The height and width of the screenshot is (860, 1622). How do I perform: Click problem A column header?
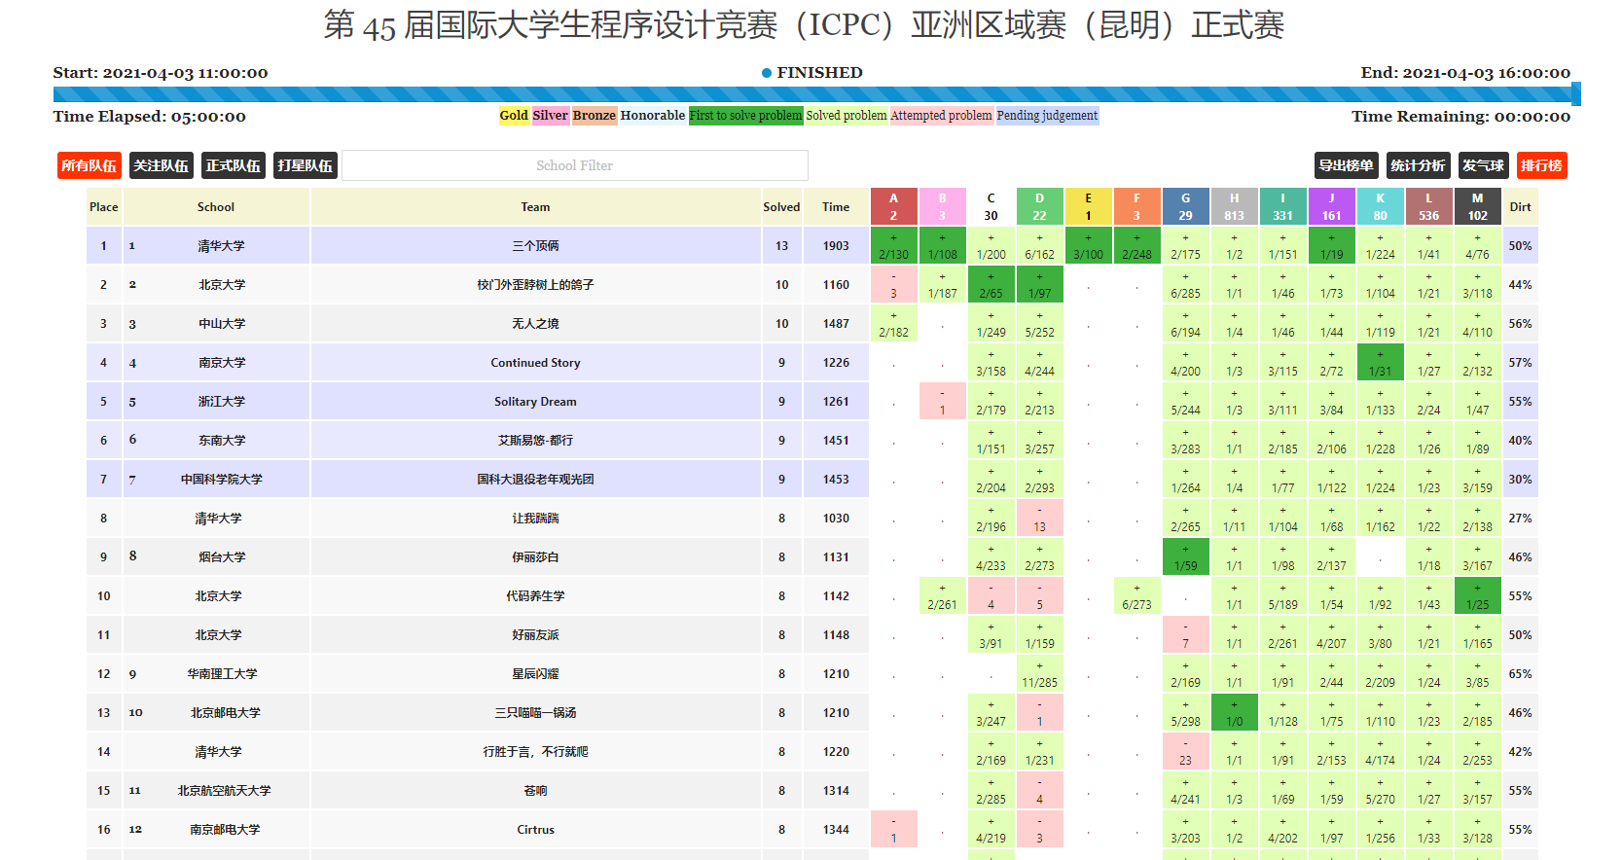893,206
